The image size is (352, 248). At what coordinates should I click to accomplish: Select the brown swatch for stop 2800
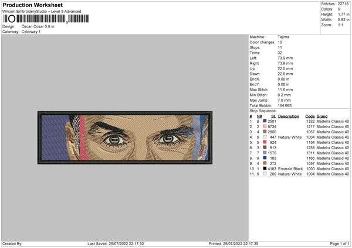click(265, 132)
